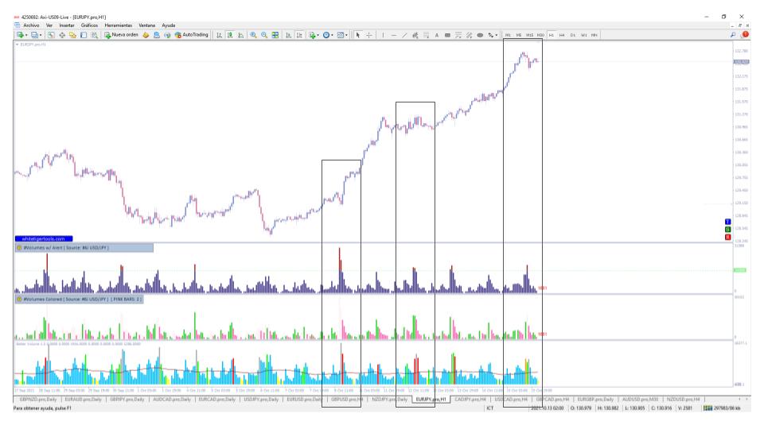Open the search magnifier icon

point(733,35)
